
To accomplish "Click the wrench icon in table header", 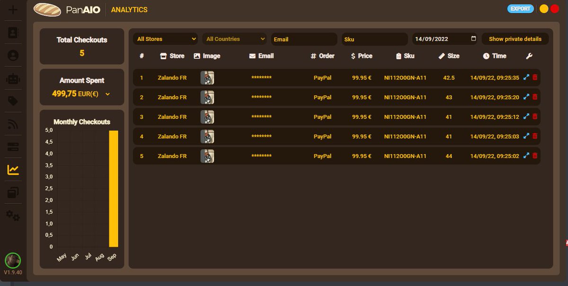I will point(529,56).
